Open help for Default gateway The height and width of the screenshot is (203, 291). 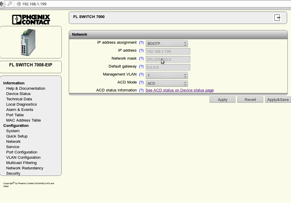click(141, 66)
